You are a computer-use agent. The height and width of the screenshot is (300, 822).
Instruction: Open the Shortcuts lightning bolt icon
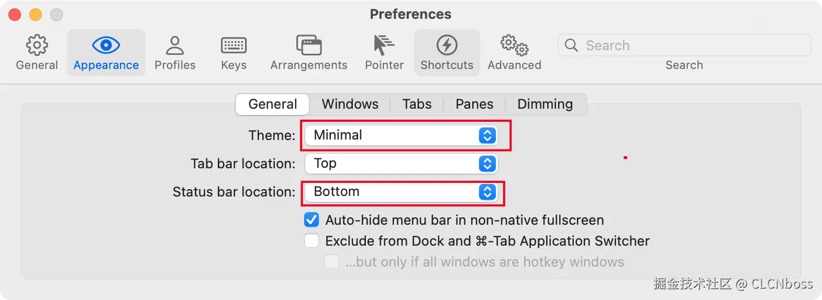(x=447, y=46)
